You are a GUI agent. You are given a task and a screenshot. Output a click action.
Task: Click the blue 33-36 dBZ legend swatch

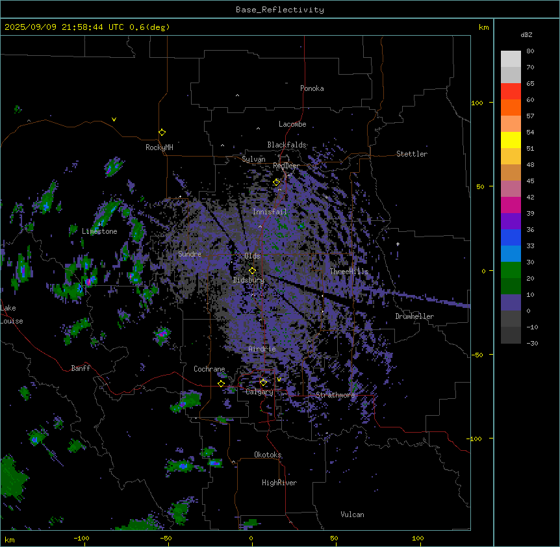click(511, 237)
